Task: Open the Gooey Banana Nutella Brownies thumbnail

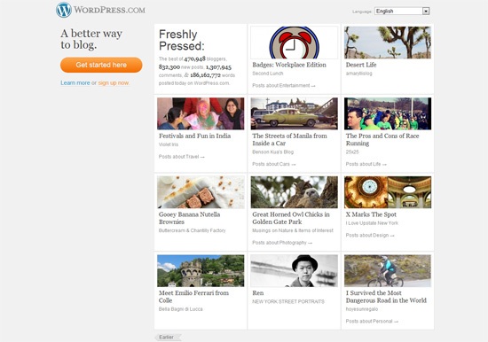Action: coord(201,192)
